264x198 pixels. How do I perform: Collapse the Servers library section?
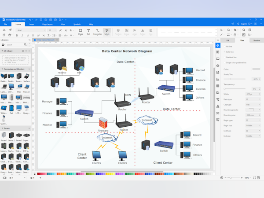(2, 128)
